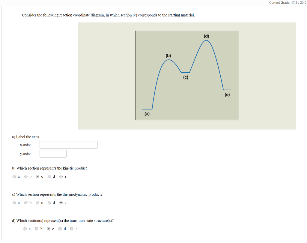Check box e for transition state structures
This screenshot has width=307, height=243.
pyautogui.click(x=72, y=229)
